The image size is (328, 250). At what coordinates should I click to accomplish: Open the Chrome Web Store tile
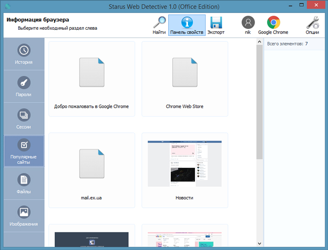coord(185,79)
